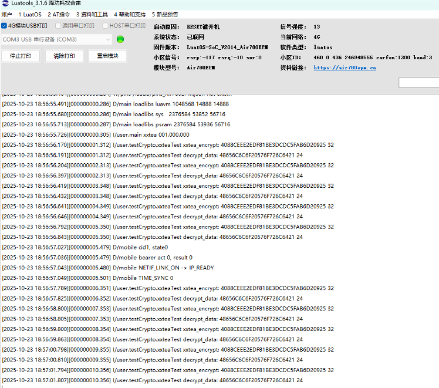Viewport: 439px width, 388px height.
Task: Click decrypt_data log line at 18:57:01.807
Action: point(153,380)
